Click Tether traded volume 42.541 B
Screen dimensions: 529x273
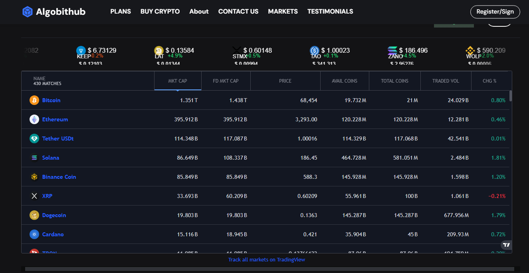[458, 138]
